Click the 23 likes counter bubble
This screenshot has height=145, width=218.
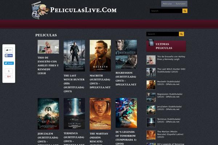point(9,50)
